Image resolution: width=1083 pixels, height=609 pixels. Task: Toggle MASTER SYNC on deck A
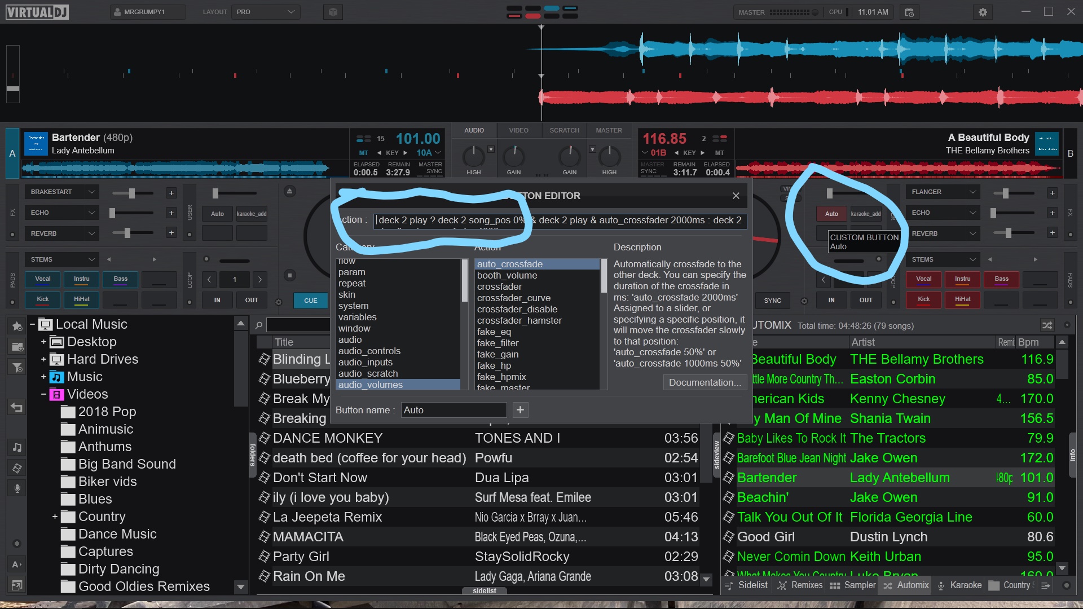[430, 167]
